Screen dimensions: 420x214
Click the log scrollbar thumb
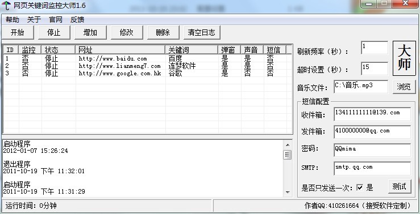288,155
